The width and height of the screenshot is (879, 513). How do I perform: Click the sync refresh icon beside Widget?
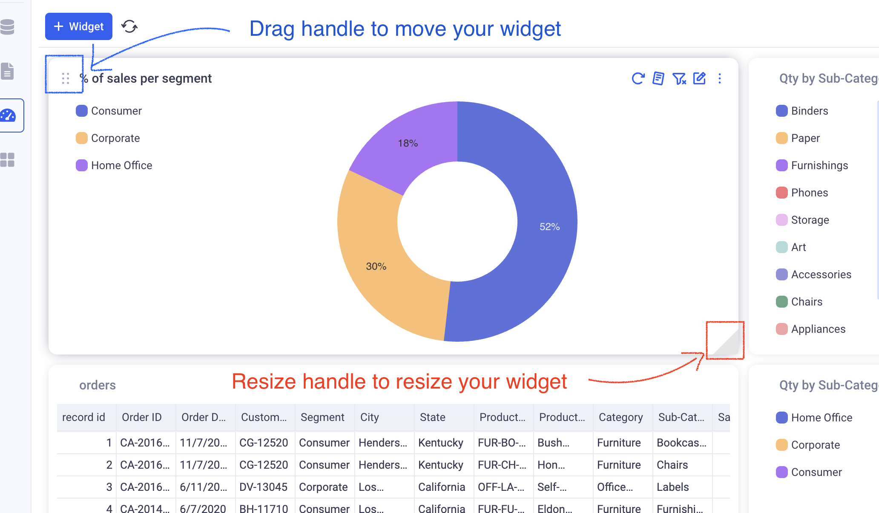coord(129,26)
